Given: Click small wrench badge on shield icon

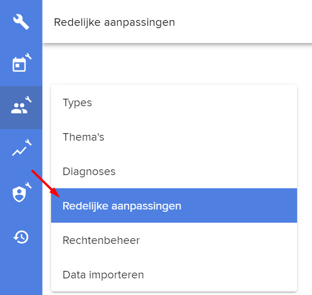Looking at the screenshot, I should pos(28,185).
